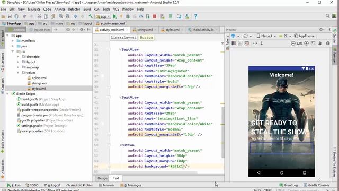Select the phone preview button outline
The width and height of the screenshot is (339, 191).
click(281, 148)
